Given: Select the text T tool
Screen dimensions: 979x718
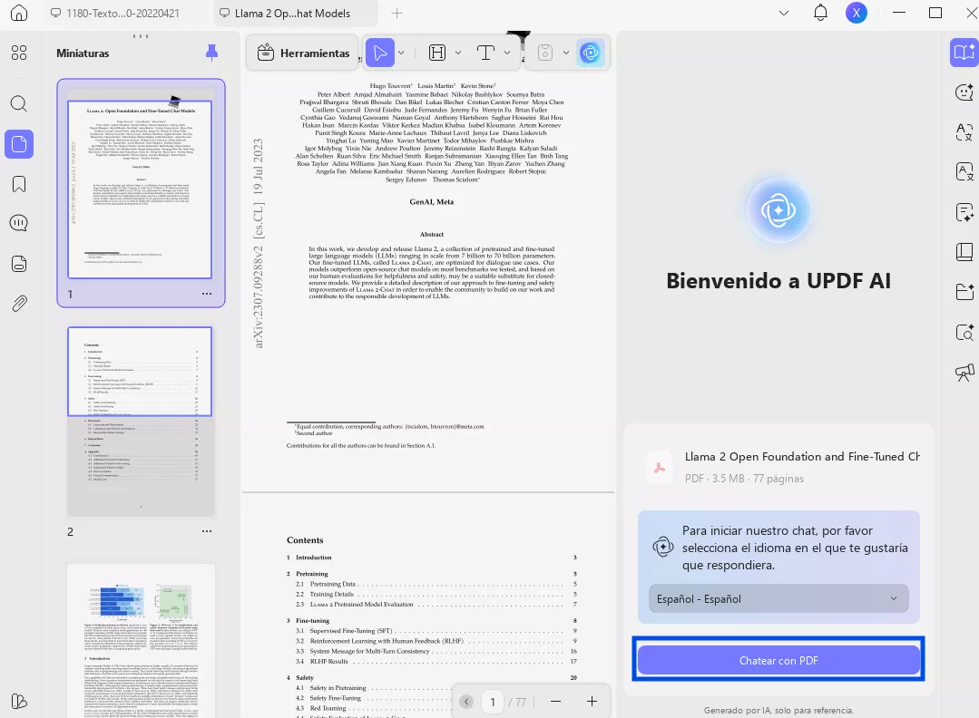Looking at the screenshot, I should pos(485,53).
